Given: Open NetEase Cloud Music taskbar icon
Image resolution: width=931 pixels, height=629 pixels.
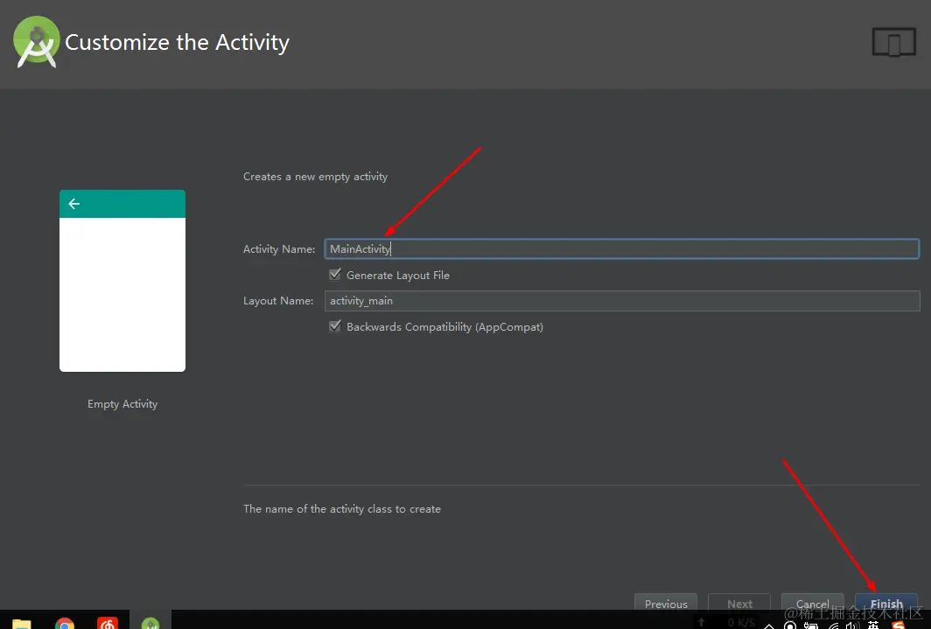Looking at the screenshot, I should [108, 623].
